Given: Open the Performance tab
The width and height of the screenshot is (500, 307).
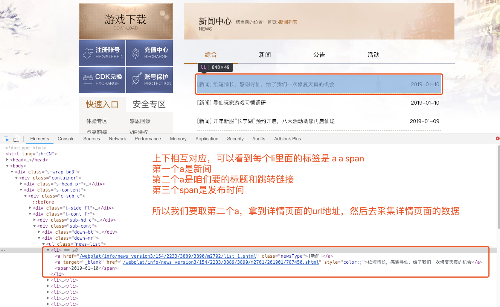Looking at the screenshot, I should pyautogui.click(x=148, y=139).
